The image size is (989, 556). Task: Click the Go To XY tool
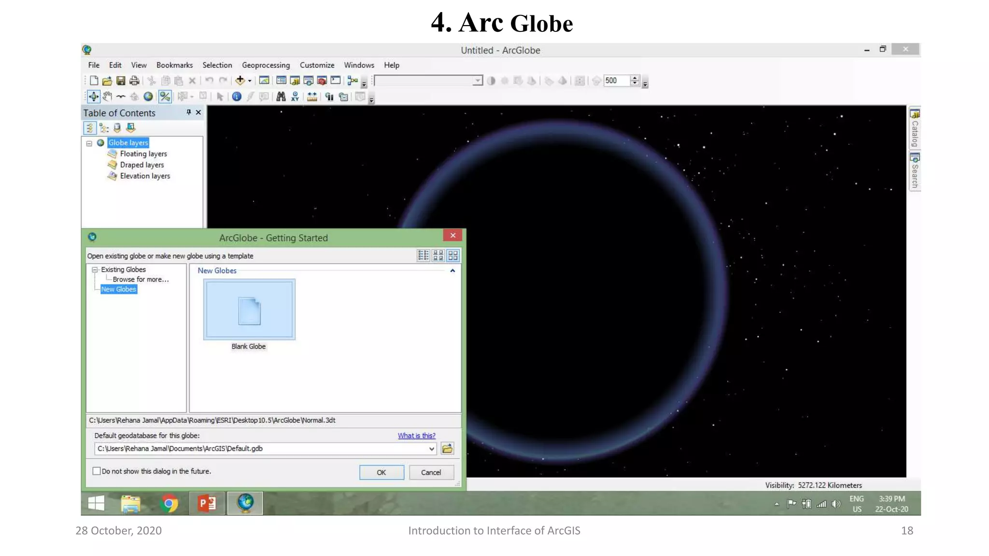coord(295,97)
